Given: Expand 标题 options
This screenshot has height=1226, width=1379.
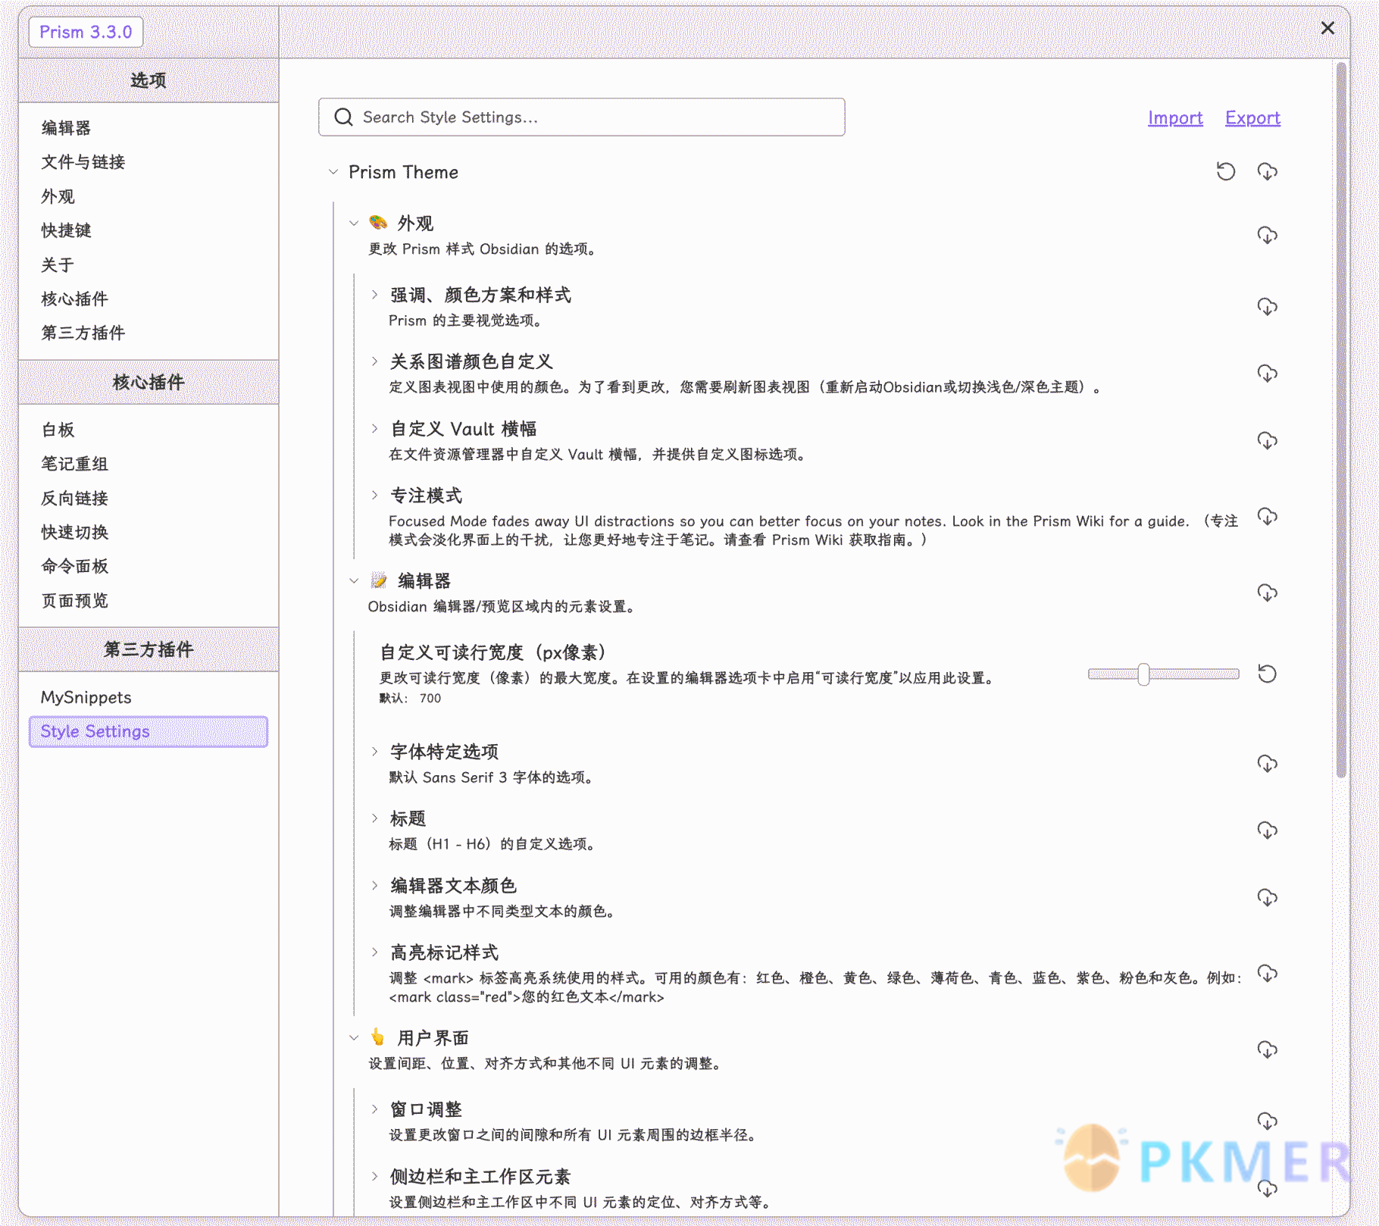Looking at the screenshot, I should pos(374,818).
